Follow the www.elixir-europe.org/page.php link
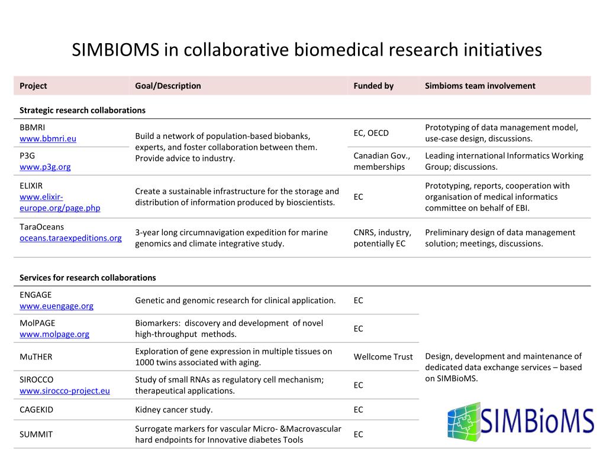This screenshot has width=606, height=454. point(60,202)
